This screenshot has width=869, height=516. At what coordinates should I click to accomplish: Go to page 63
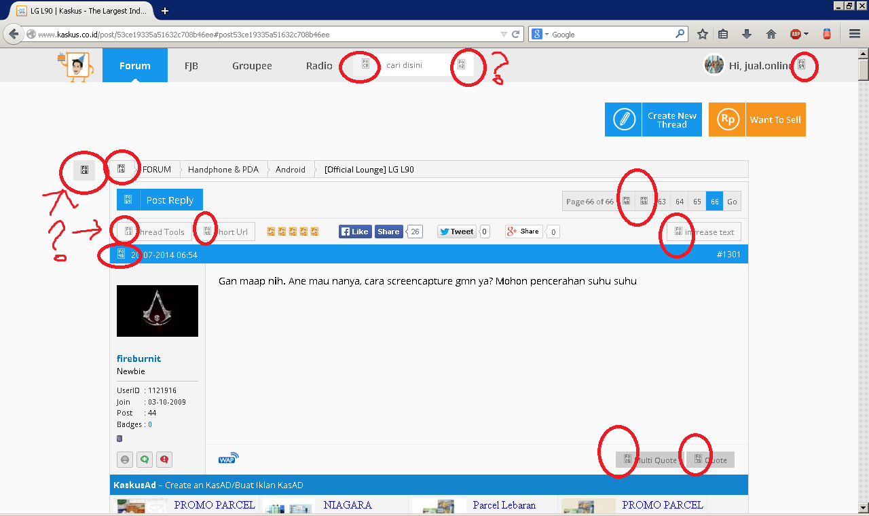point(661,202)
